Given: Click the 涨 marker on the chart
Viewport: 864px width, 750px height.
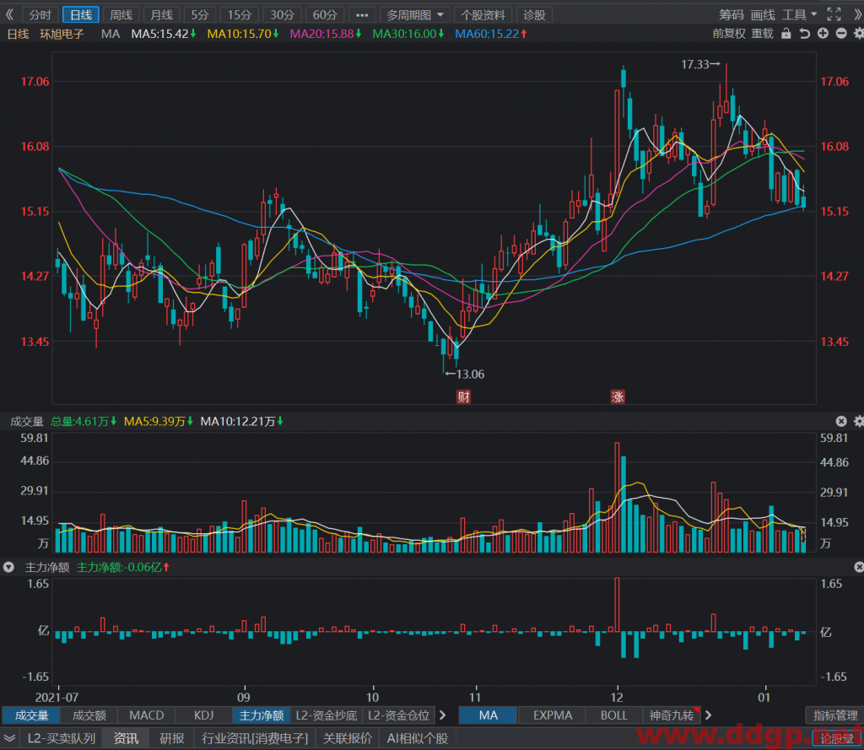Looking at the screenshot, I should [617, 397].
